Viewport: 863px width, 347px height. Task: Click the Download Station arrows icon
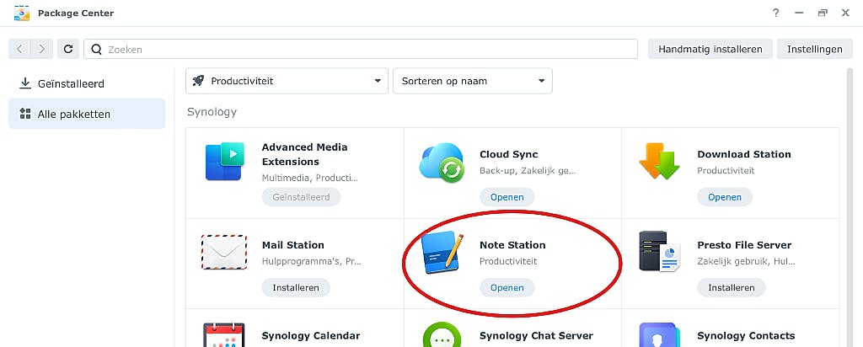(659, 162)
